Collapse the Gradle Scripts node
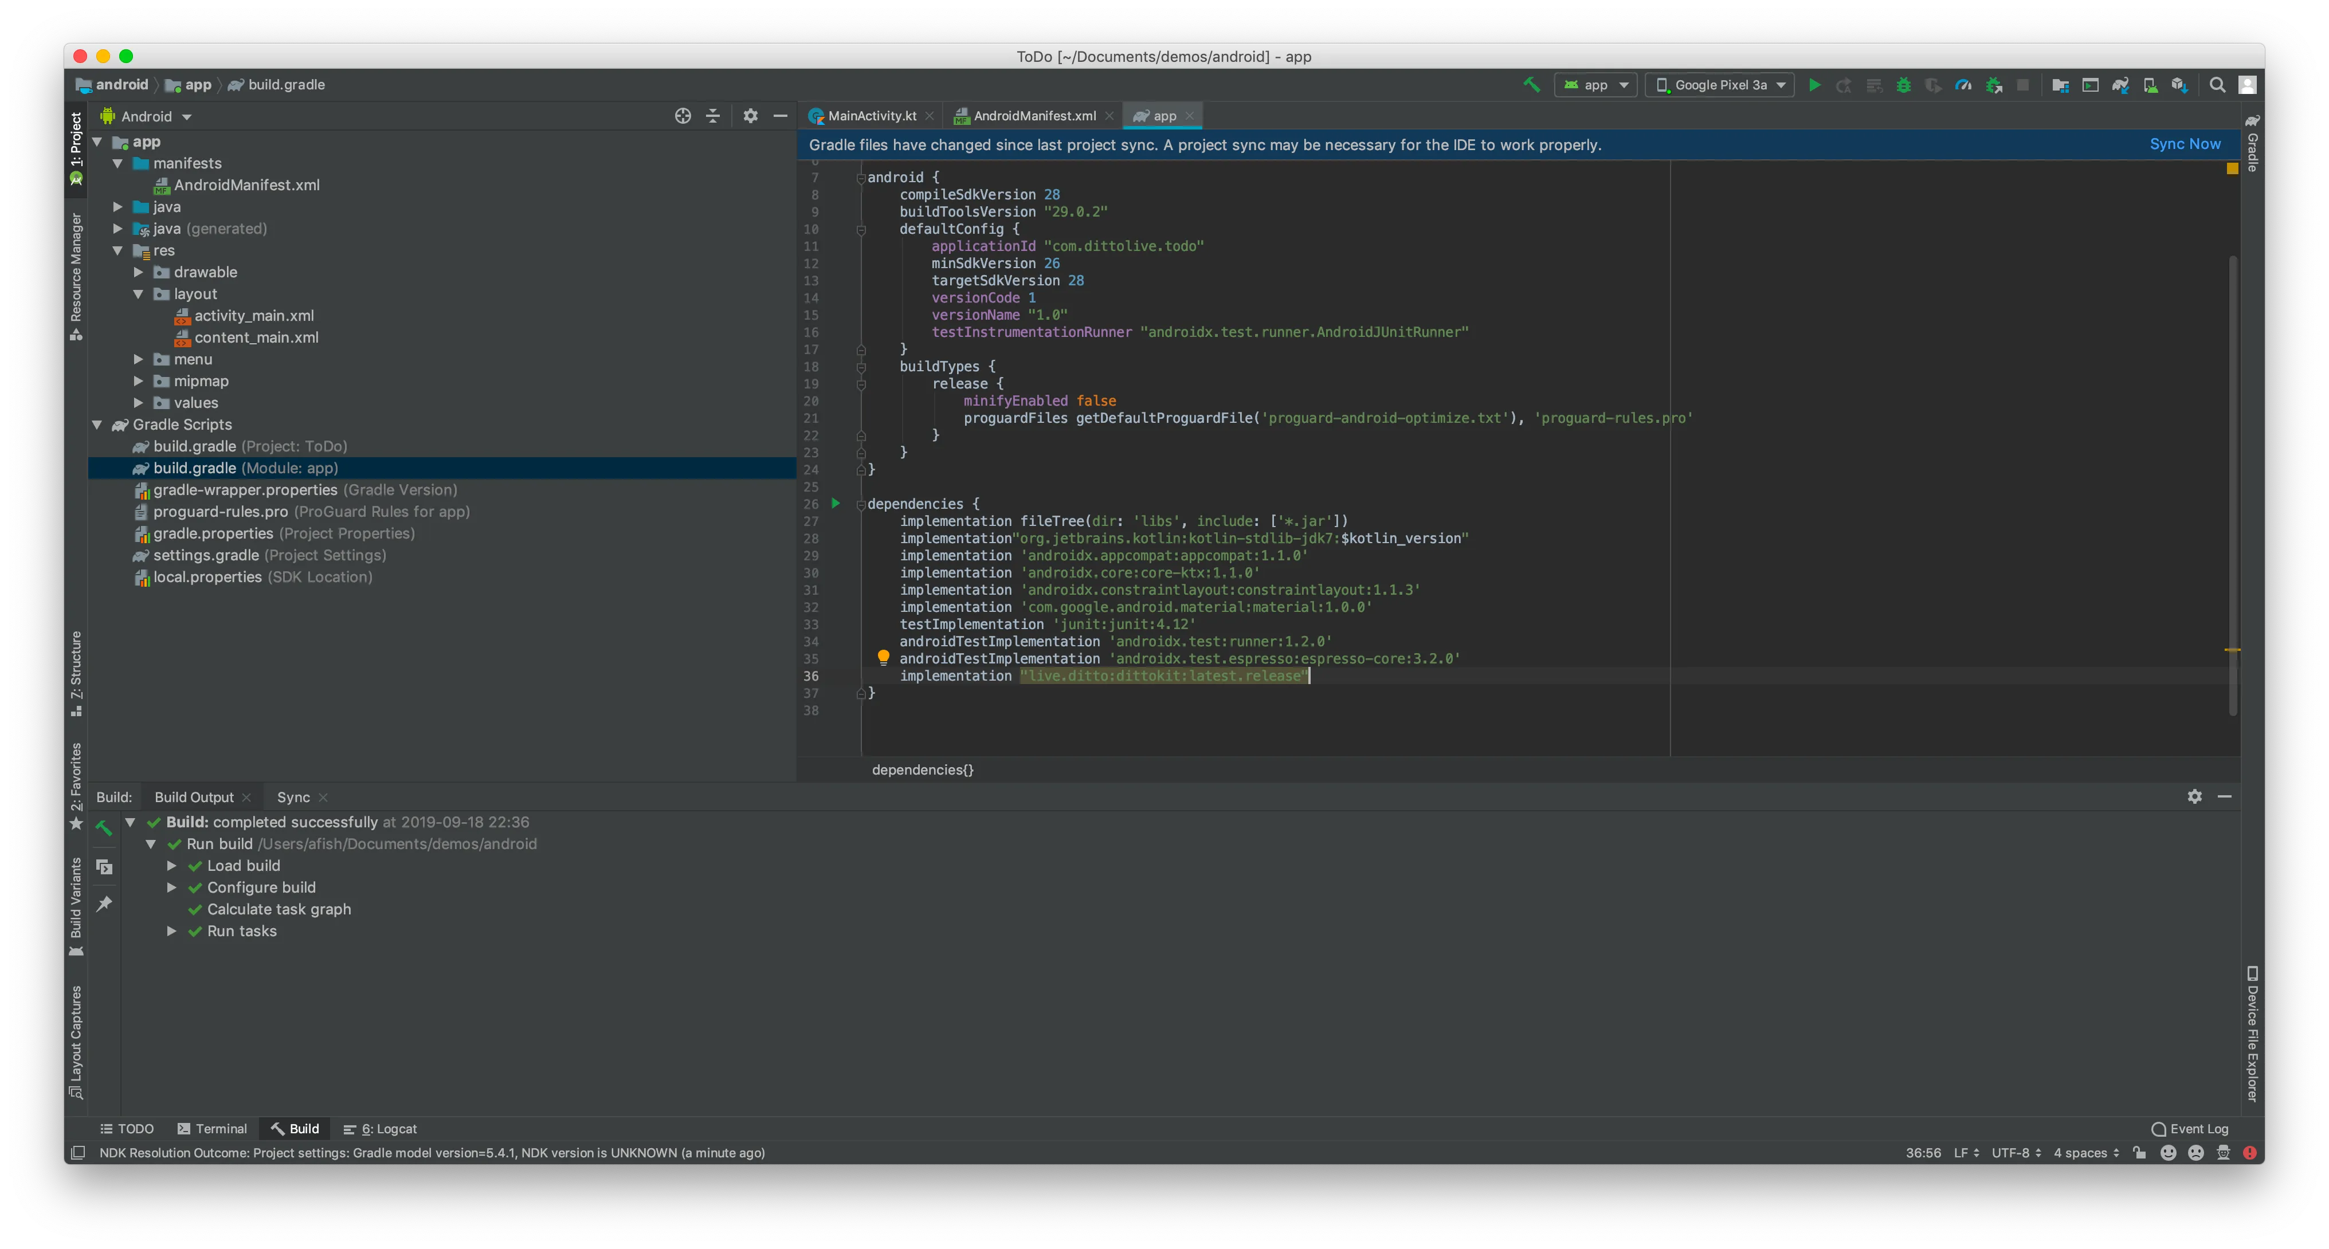2329x1249 pixels. click(97, 425)
